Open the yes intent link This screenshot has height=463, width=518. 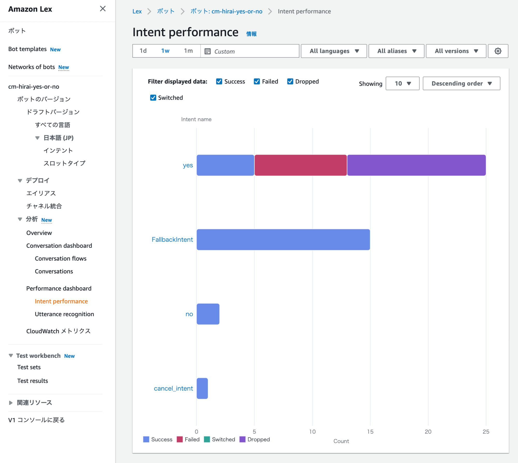pyautogui.click(x=188, y=165)
